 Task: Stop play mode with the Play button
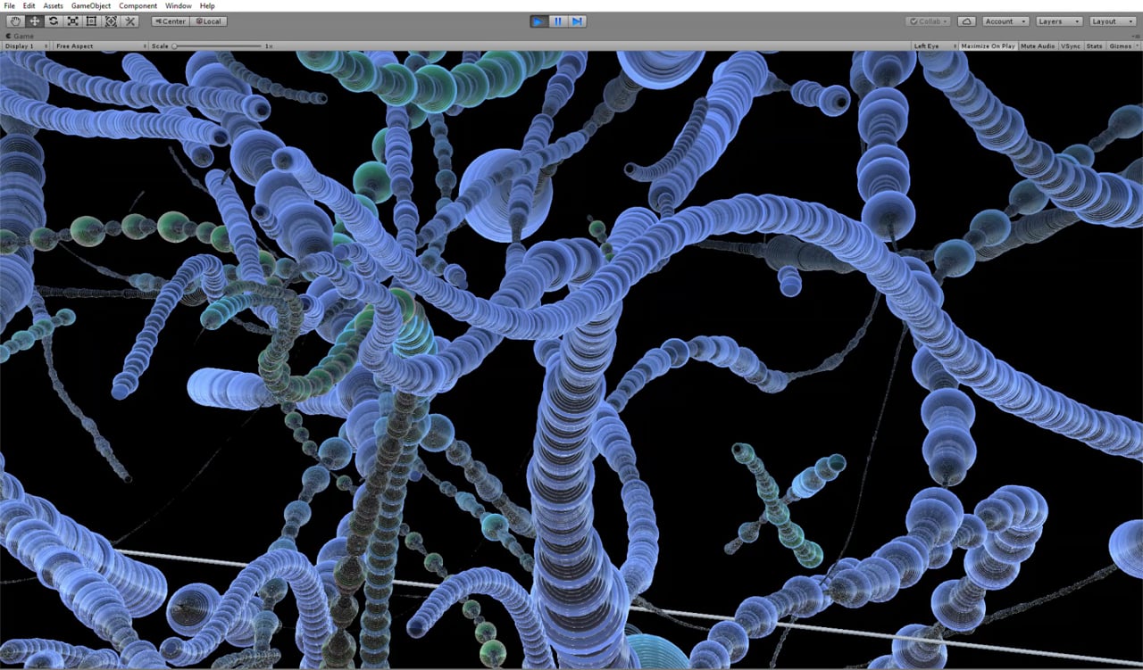[x=539, y=21]
